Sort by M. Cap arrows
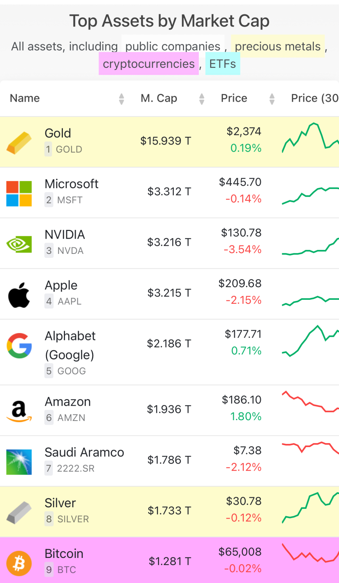The width and height of the screenshot is (339, 583). point(202,99)
